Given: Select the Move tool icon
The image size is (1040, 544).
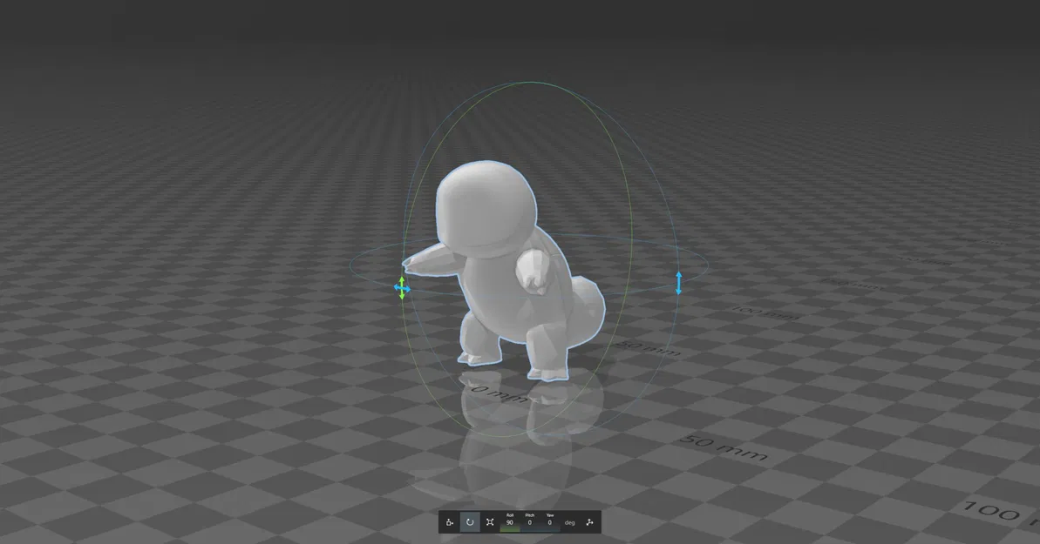Looking at the screenshot, I should tap(450, 522).
